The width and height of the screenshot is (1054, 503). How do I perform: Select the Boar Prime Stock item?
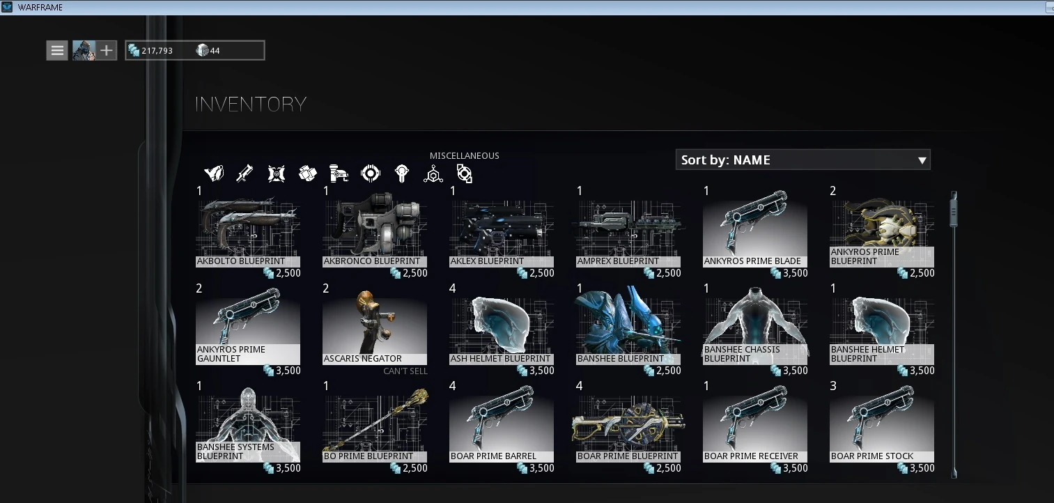(882, 425)
